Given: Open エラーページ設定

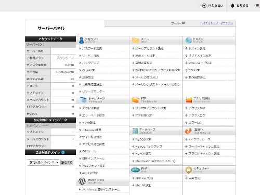Looking at the screenshot, I should (93, 115).
